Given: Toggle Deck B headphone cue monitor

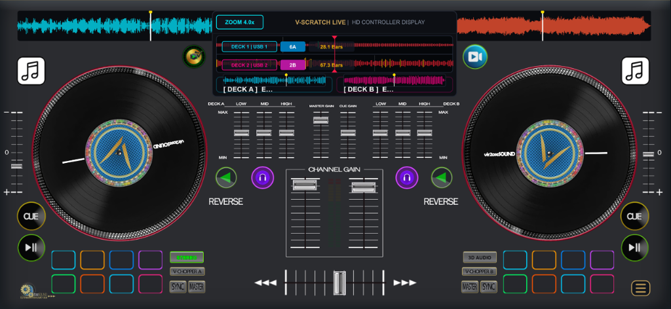Looking at the screenshot, I should pyautogui.click(x=407, y=177).
